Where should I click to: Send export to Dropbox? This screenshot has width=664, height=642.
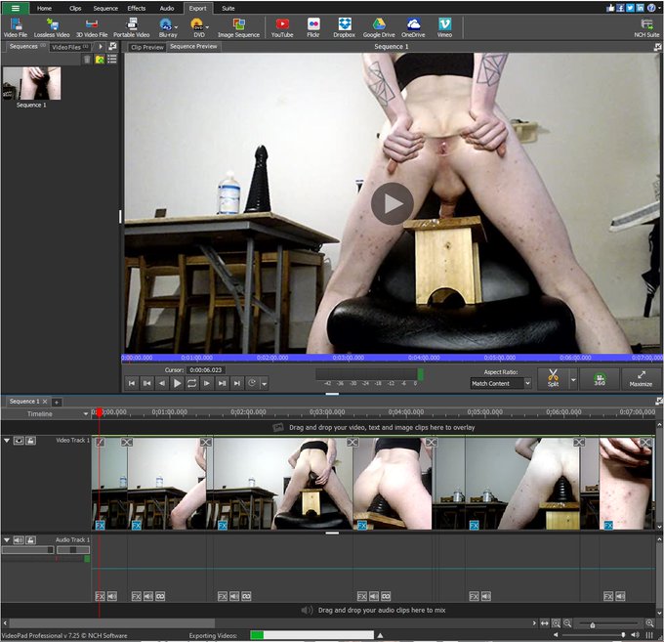[345, 28]
